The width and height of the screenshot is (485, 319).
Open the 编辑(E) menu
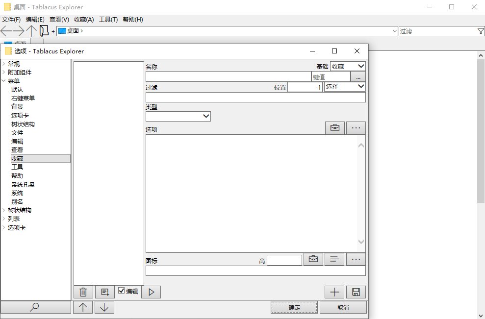(x=35, y=20)
